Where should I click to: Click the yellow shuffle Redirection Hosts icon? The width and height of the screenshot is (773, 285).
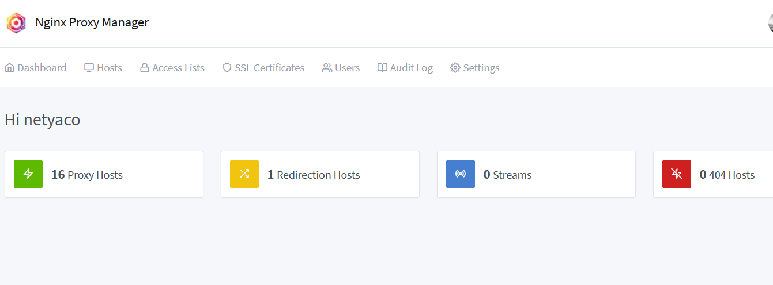pos(244,174)
